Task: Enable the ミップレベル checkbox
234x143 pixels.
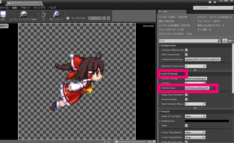Action: [x=68, y=18]
